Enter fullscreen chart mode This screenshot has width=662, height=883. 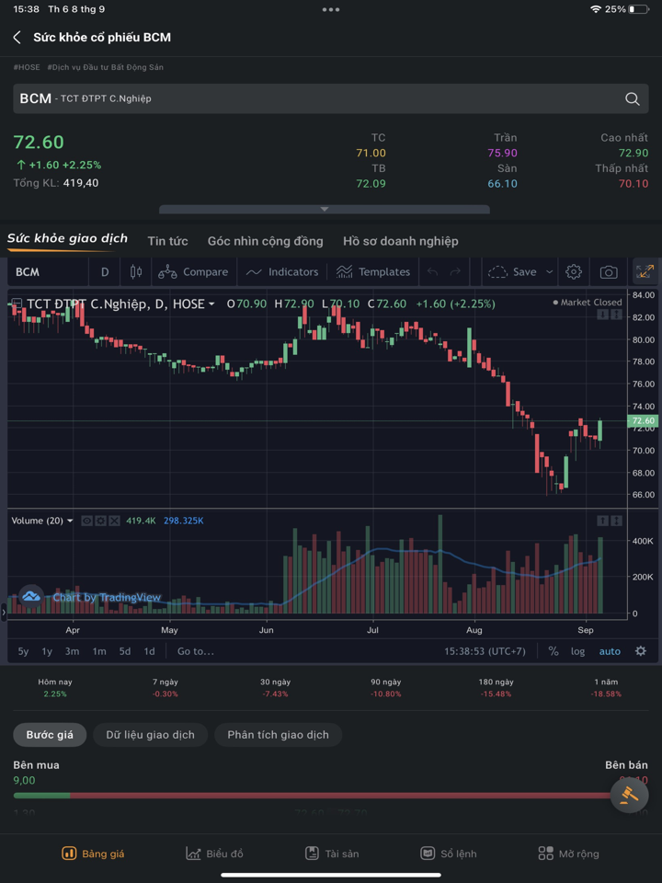coord(644,271)
